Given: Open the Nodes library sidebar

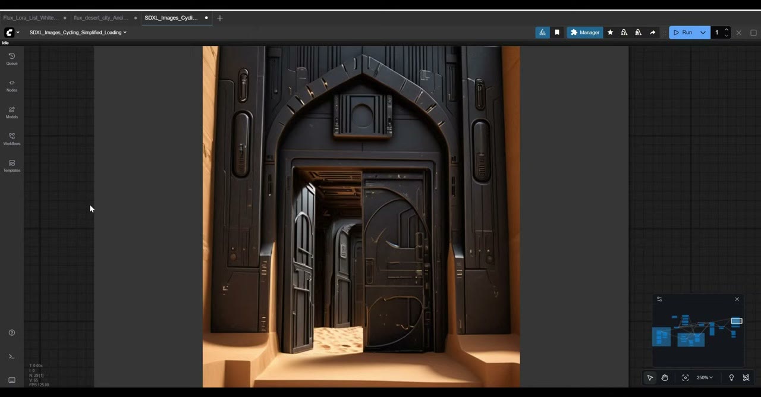Looking at the screenshot, I should coord(11,86).
